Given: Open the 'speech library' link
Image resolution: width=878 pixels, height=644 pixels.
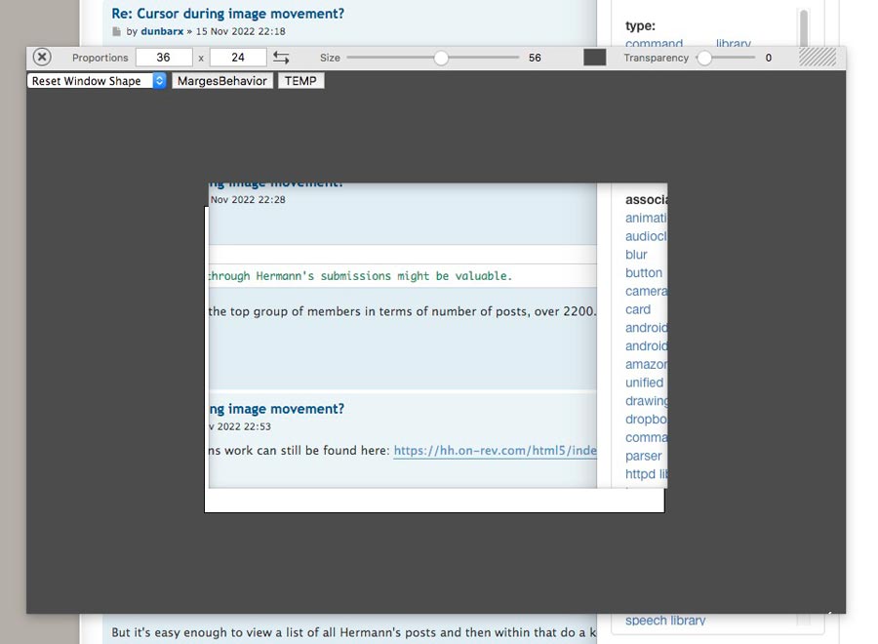Looking at the screenshot, I should (x=664, y=621).
